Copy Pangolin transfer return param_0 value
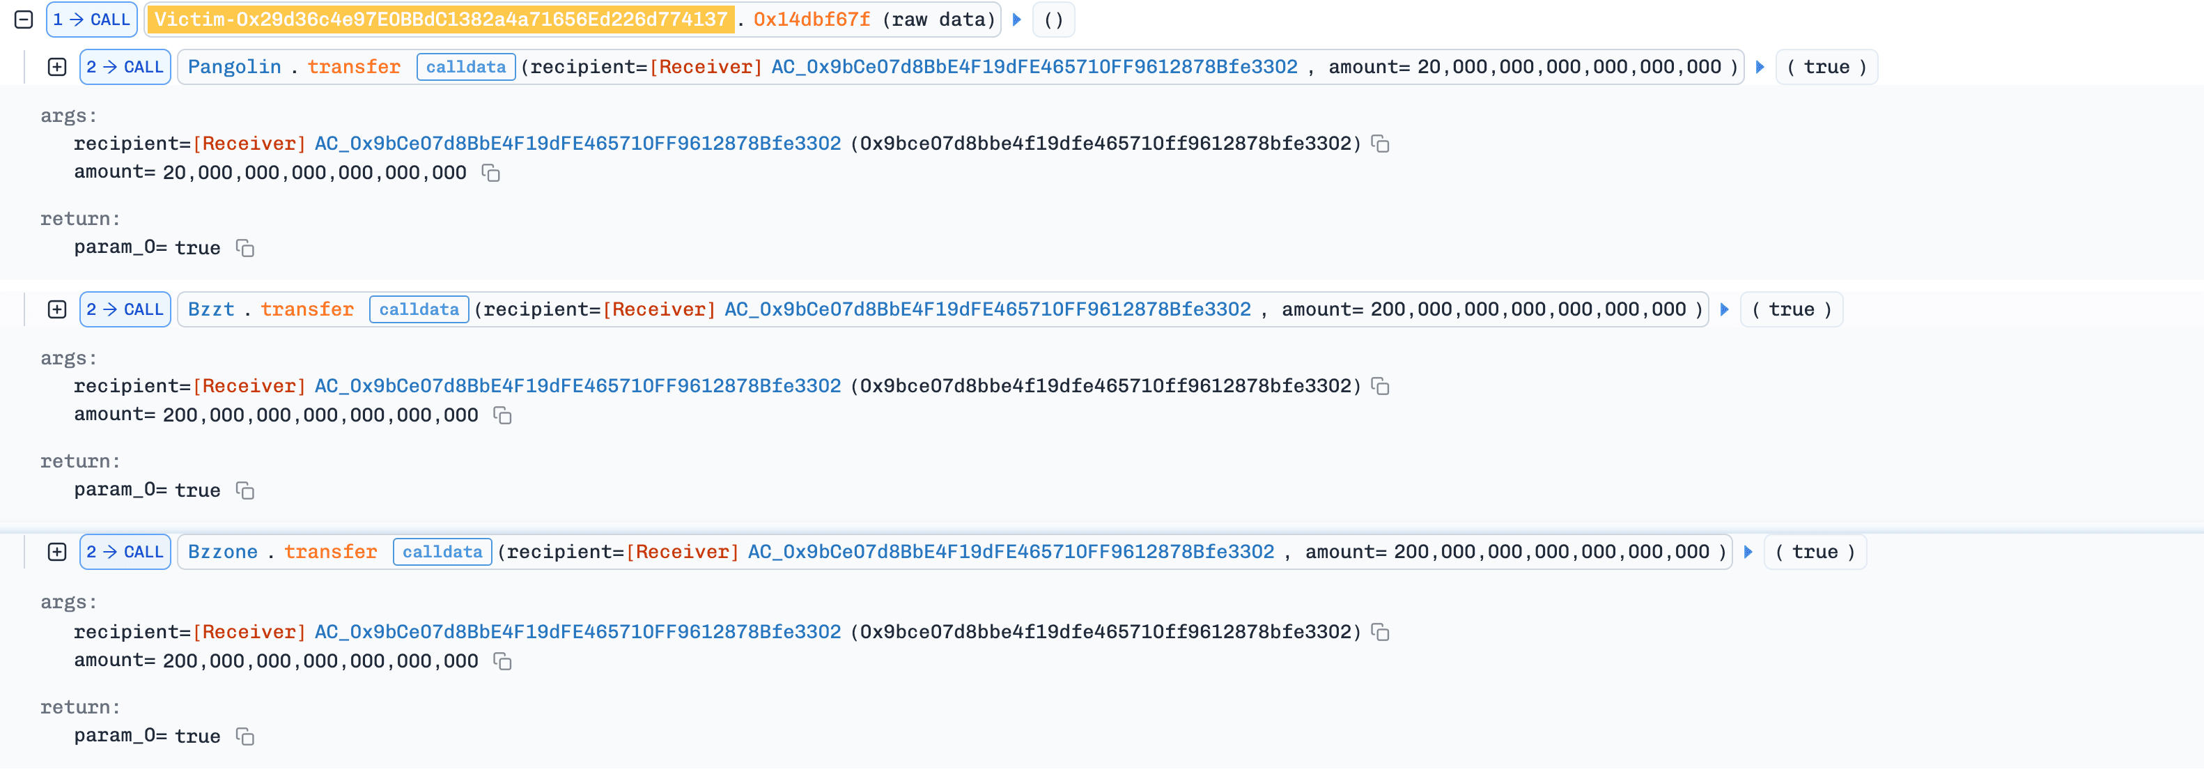2204x772 pixels. (x=246, y=248)
